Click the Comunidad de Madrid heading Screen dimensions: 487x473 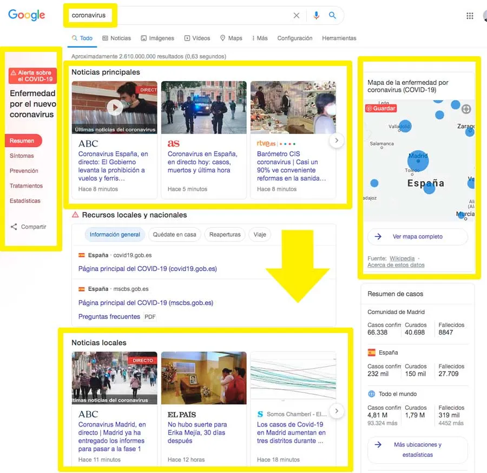tap(396, 312)
